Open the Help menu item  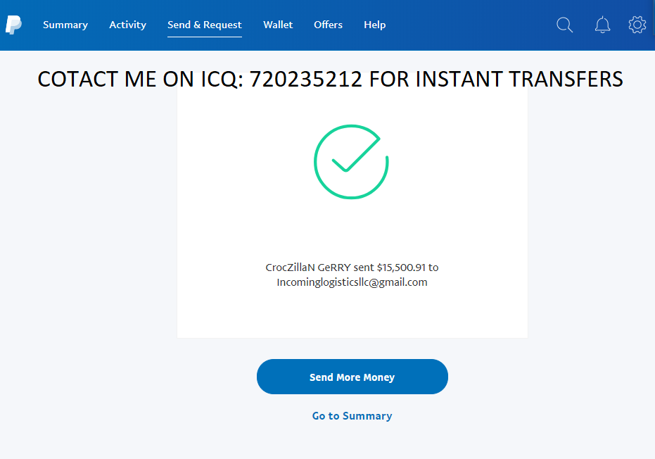pos(374,25)
